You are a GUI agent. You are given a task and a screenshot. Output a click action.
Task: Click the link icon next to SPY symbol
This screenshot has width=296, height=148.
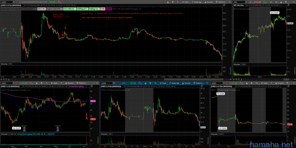point(250,2)
